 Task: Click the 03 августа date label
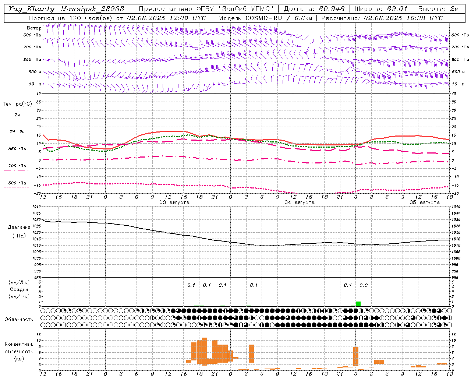click(x=174, y=202)
